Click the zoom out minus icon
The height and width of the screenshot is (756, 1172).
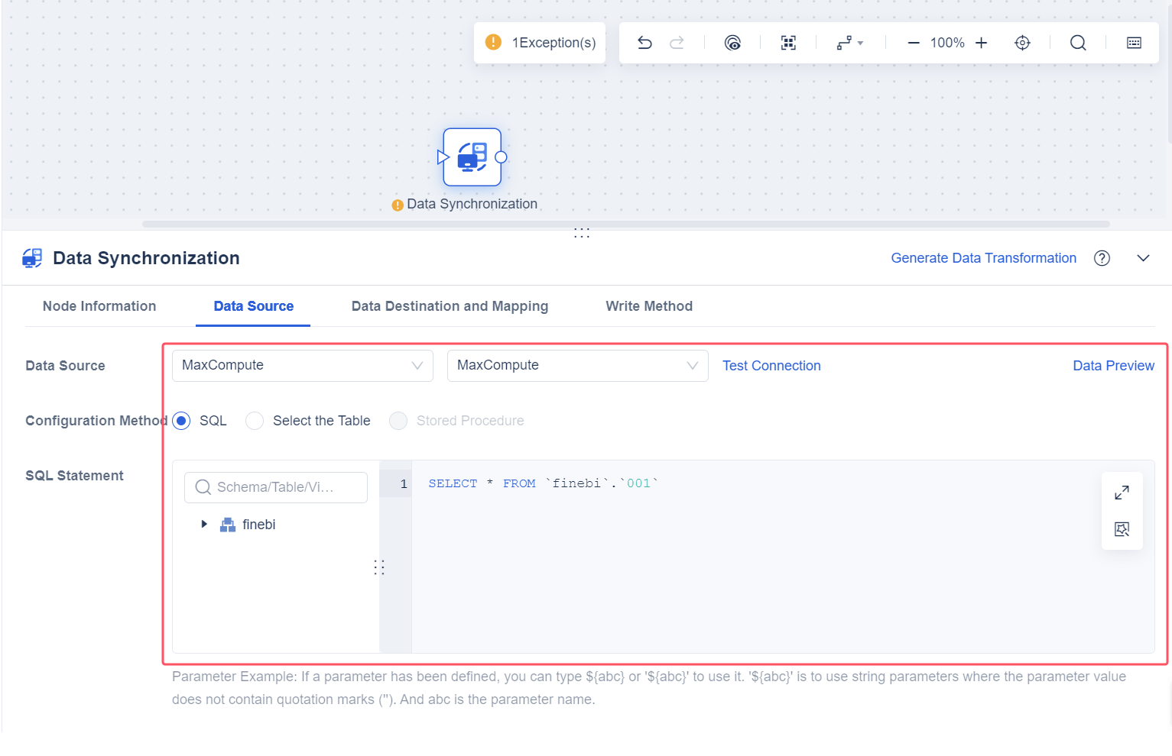(x=913, y=43)
